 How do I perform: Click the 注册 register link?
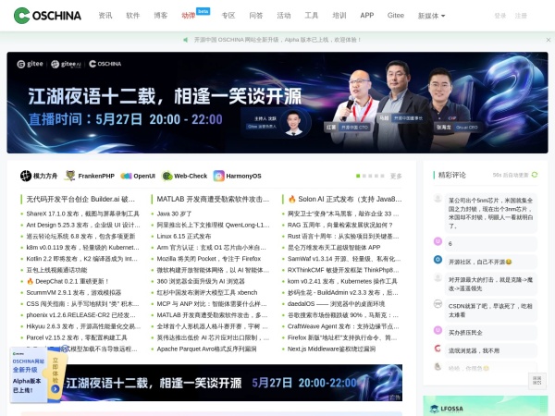[x=521, y=16]
